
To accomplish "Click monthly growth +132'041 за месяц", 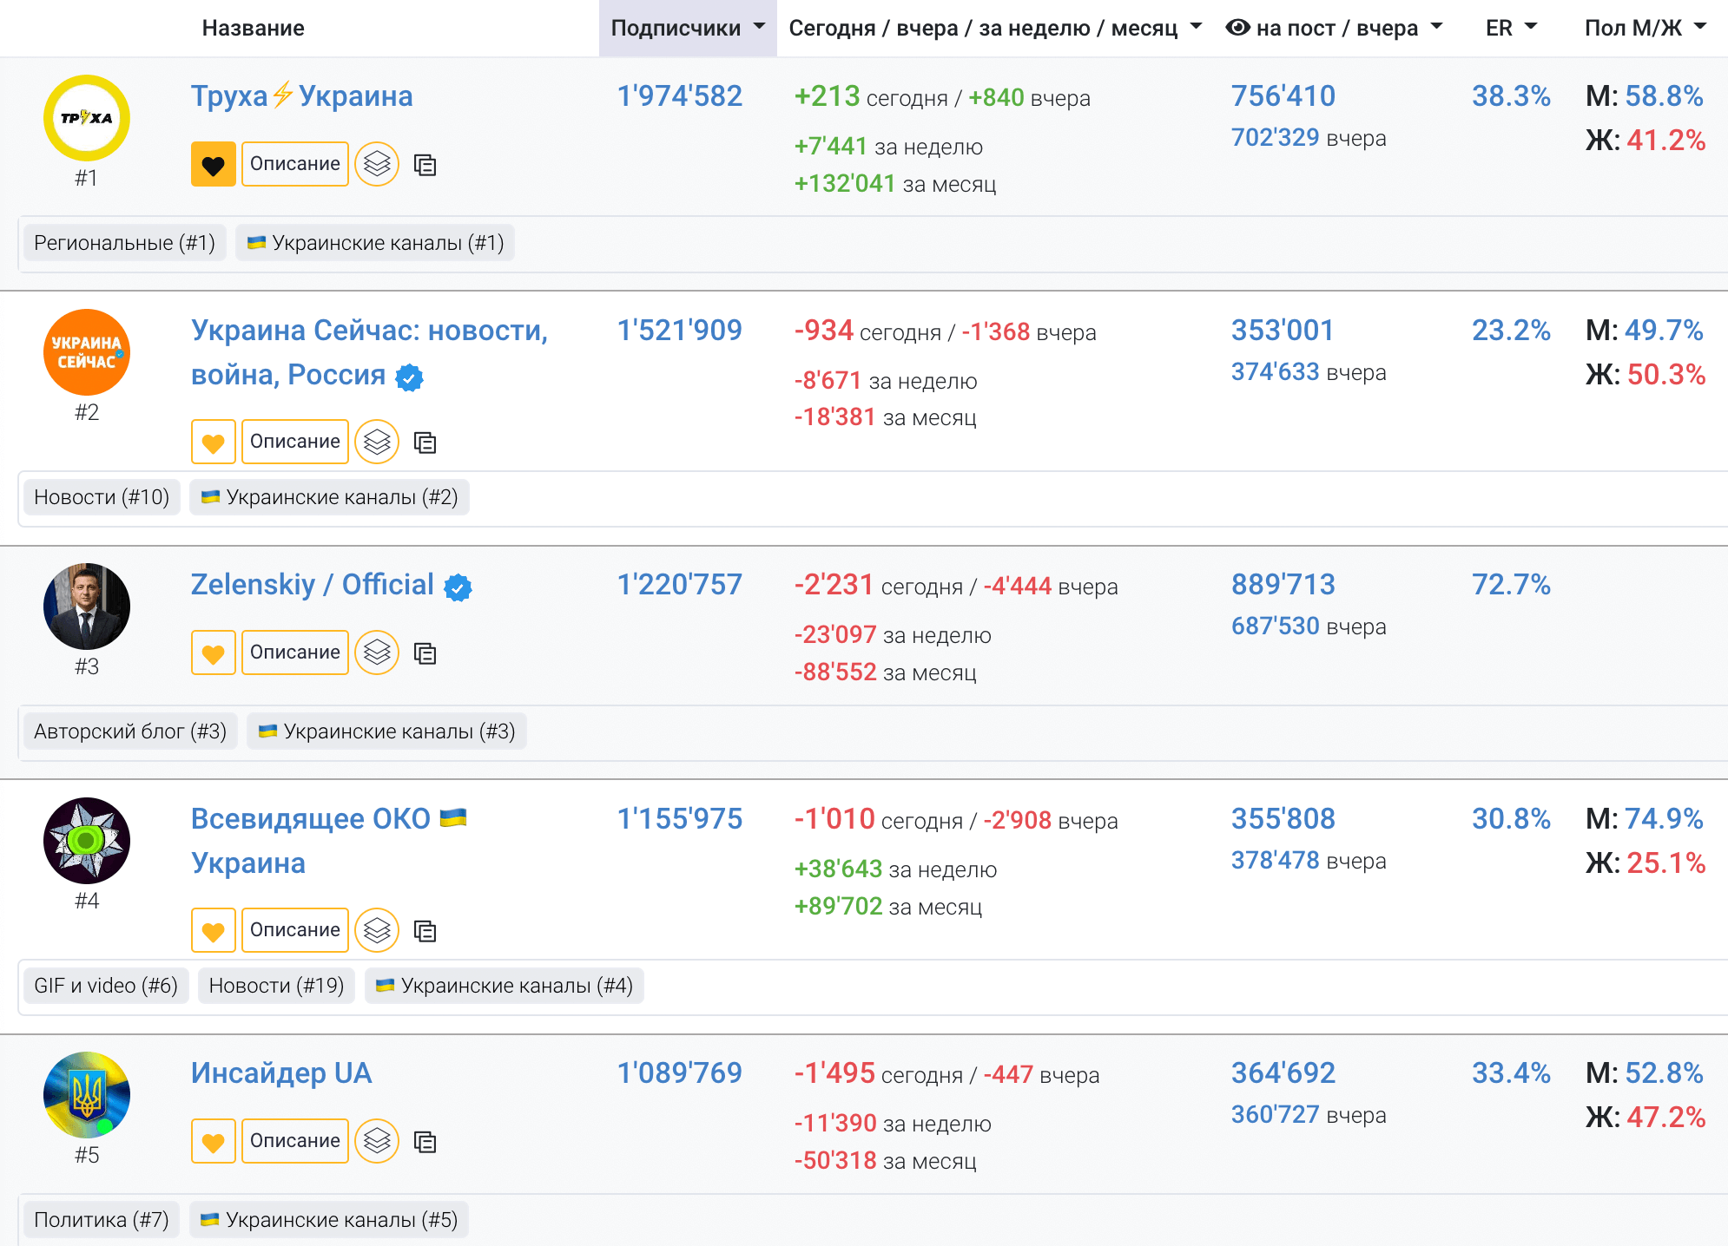I will [x=895, y=184].
